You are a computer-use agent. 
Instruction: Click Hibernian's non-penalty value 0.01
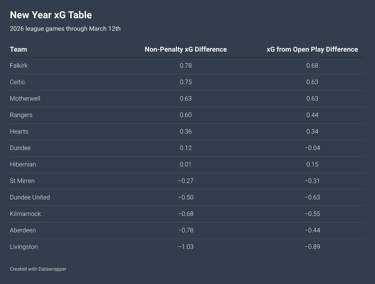(186, 164)
